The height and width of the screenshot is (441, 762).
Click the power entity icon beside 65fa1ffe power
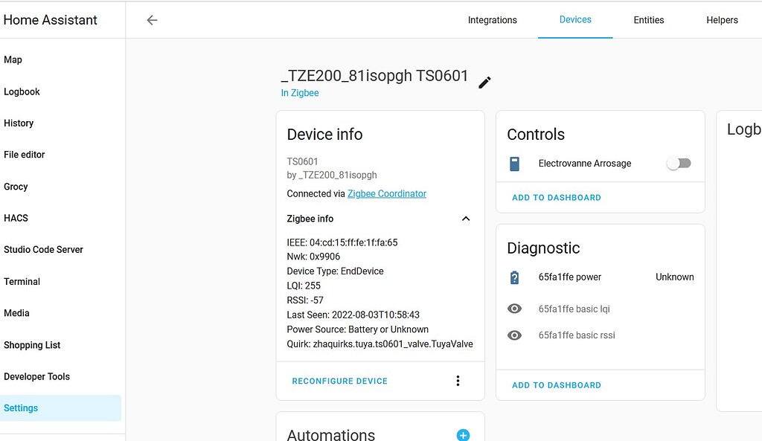coord(514,277)
